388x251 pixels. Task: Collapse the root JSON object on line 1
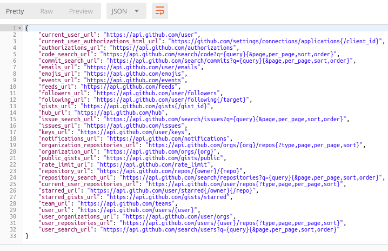20,28
